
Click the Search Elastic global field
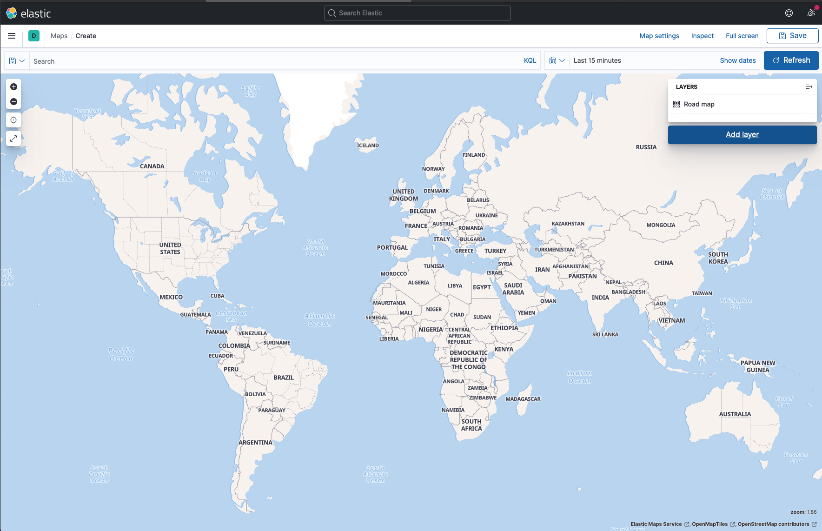point(417,13)
